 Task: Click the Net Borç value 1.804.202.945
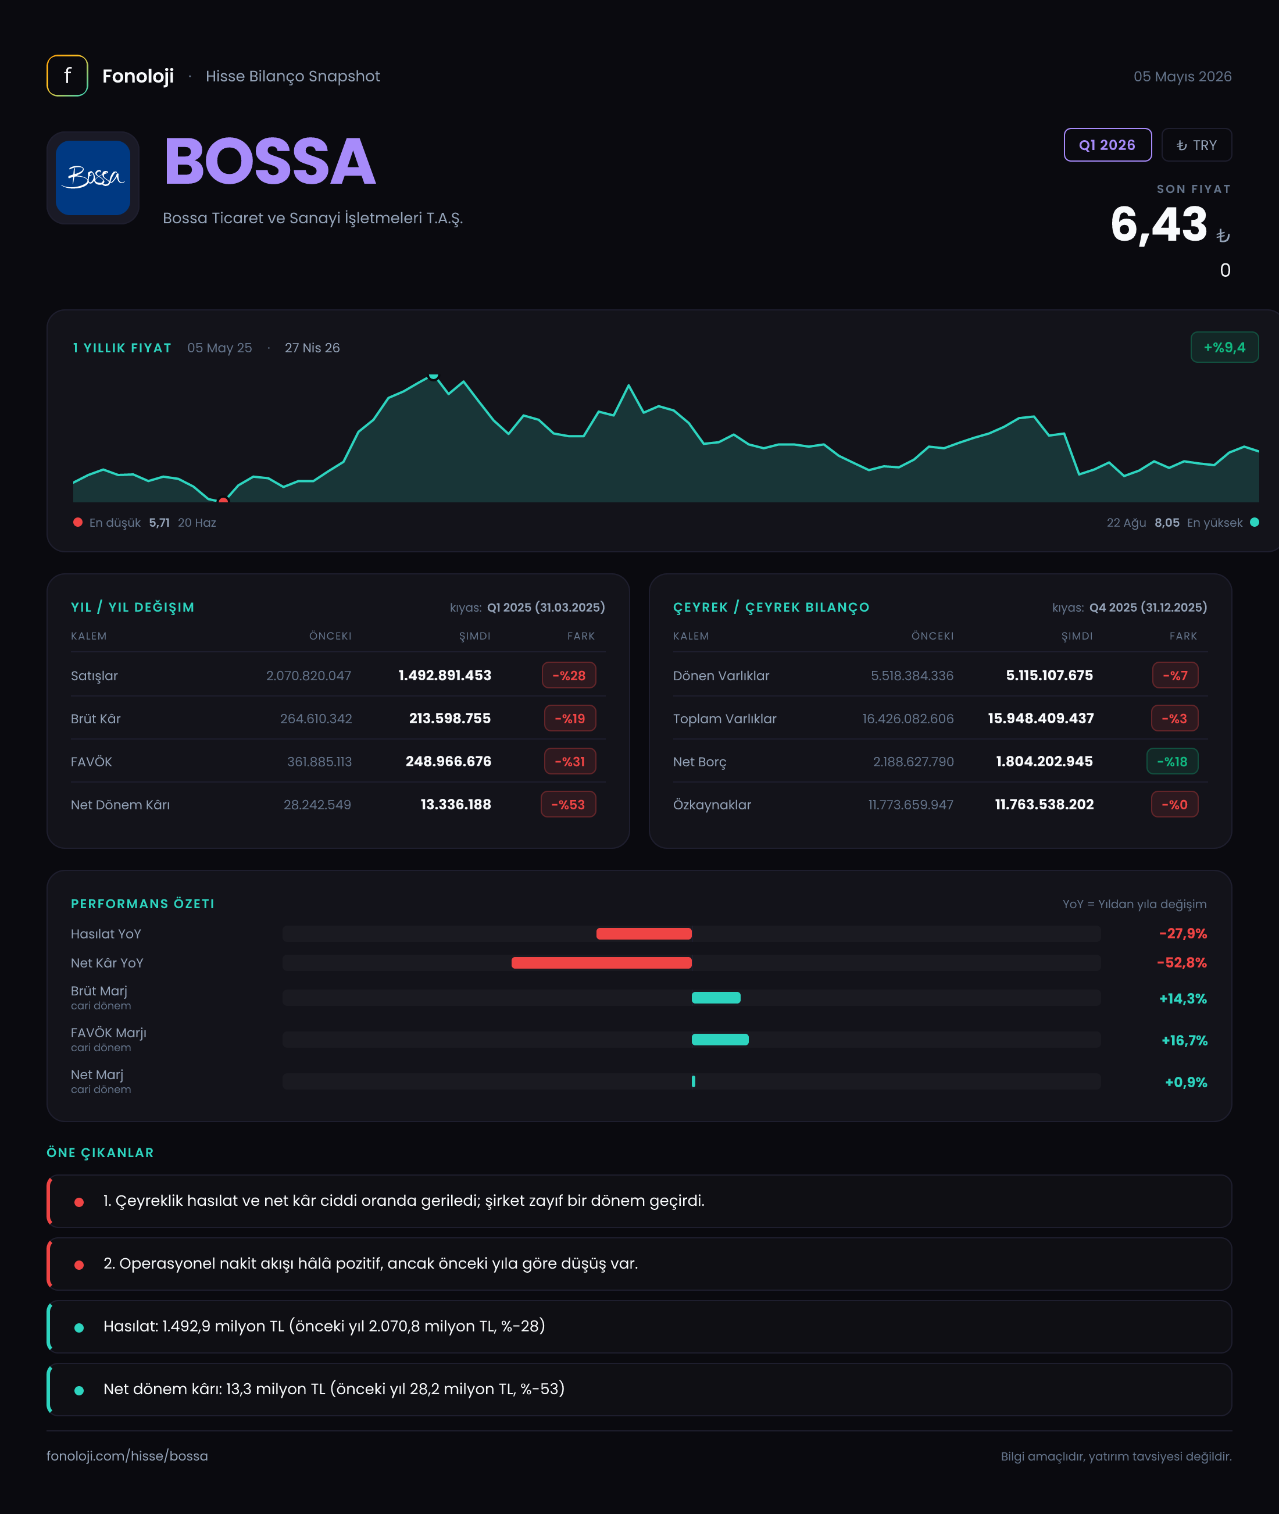pos(1044,761)
